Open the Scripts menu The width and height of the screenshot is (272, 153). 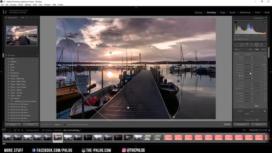60,5
